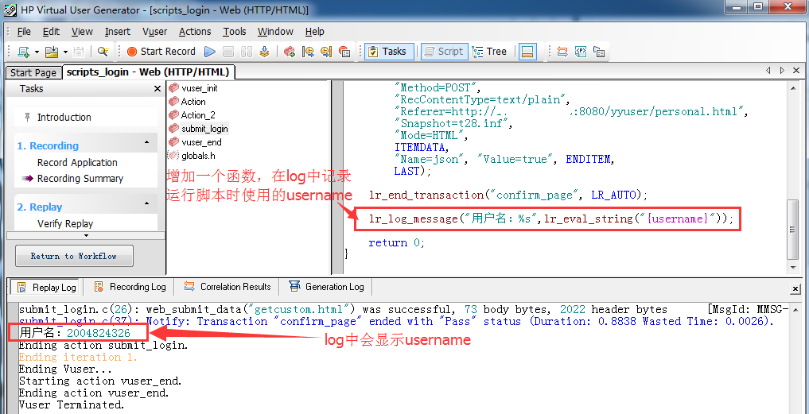This screenshot has height=414, width=809.
Task: Select the Action_2 item
Action: coord(192,115)
